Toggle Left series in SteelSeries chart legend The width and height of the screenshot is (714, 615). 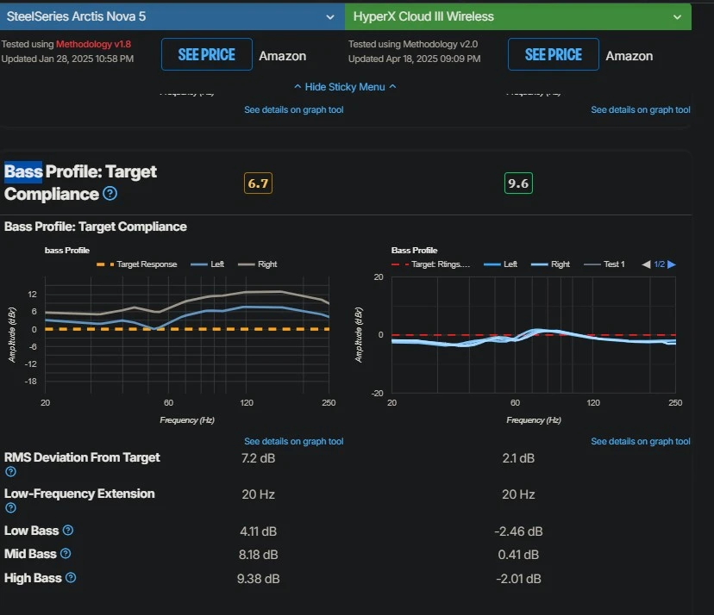[207, 264]
